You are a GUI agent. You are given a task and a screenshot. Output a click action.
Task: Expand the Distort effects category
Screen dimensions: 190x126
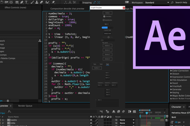[171, 74]
